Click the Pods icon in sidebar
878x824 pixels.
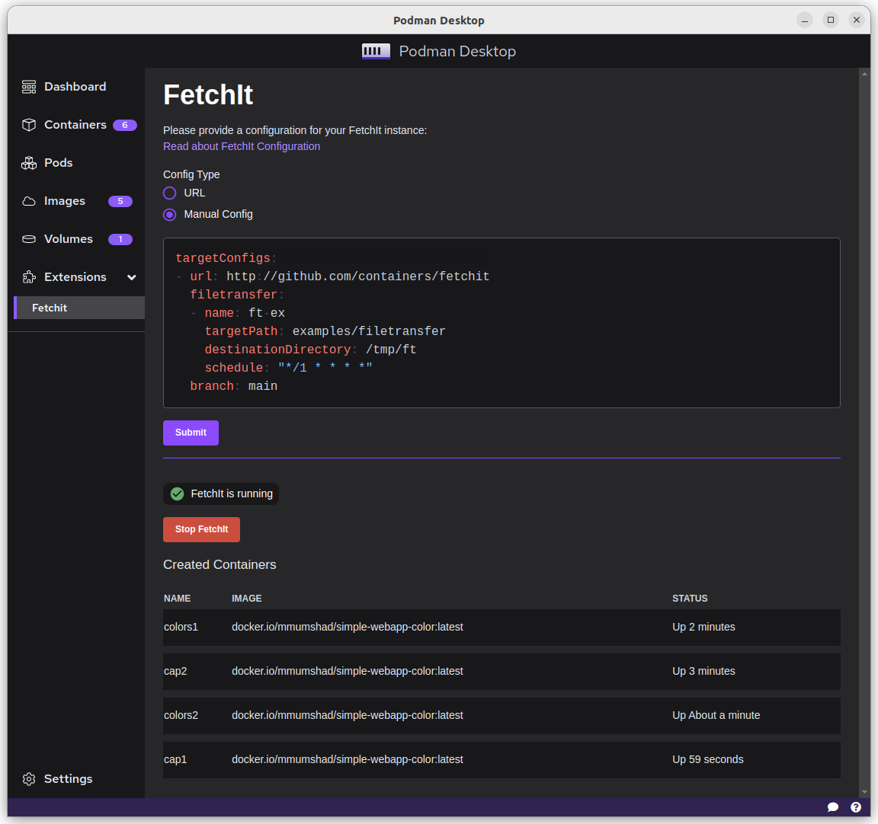28,163
